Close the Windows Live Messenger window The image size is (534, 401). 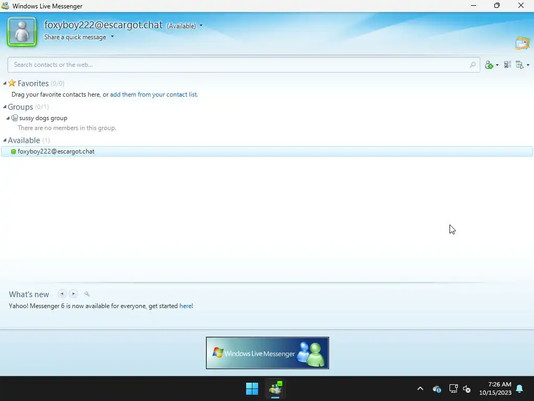[521, 5]
